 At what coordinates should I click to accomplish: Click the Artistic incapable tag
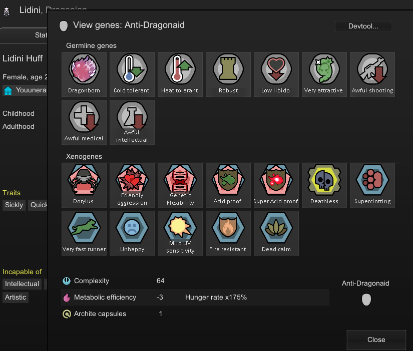[16, 298]
